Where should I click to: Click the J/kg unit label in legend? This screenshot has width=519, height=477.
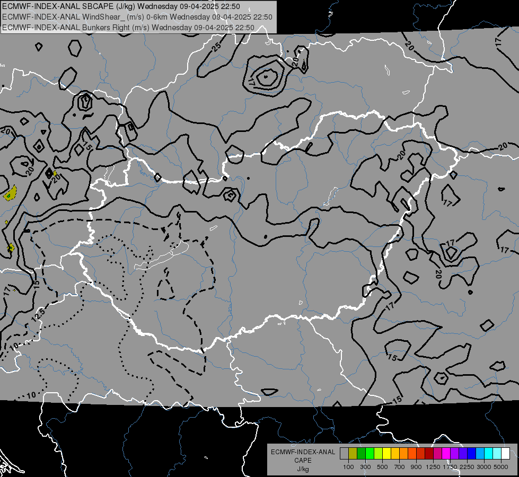[303, 469]
